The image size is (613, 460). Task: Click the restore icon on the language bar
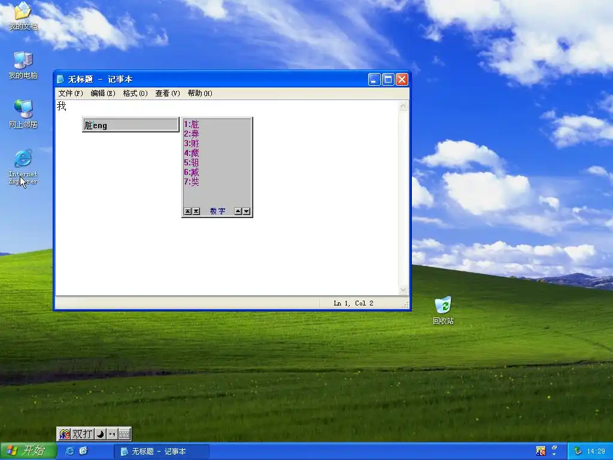(554, 448)
